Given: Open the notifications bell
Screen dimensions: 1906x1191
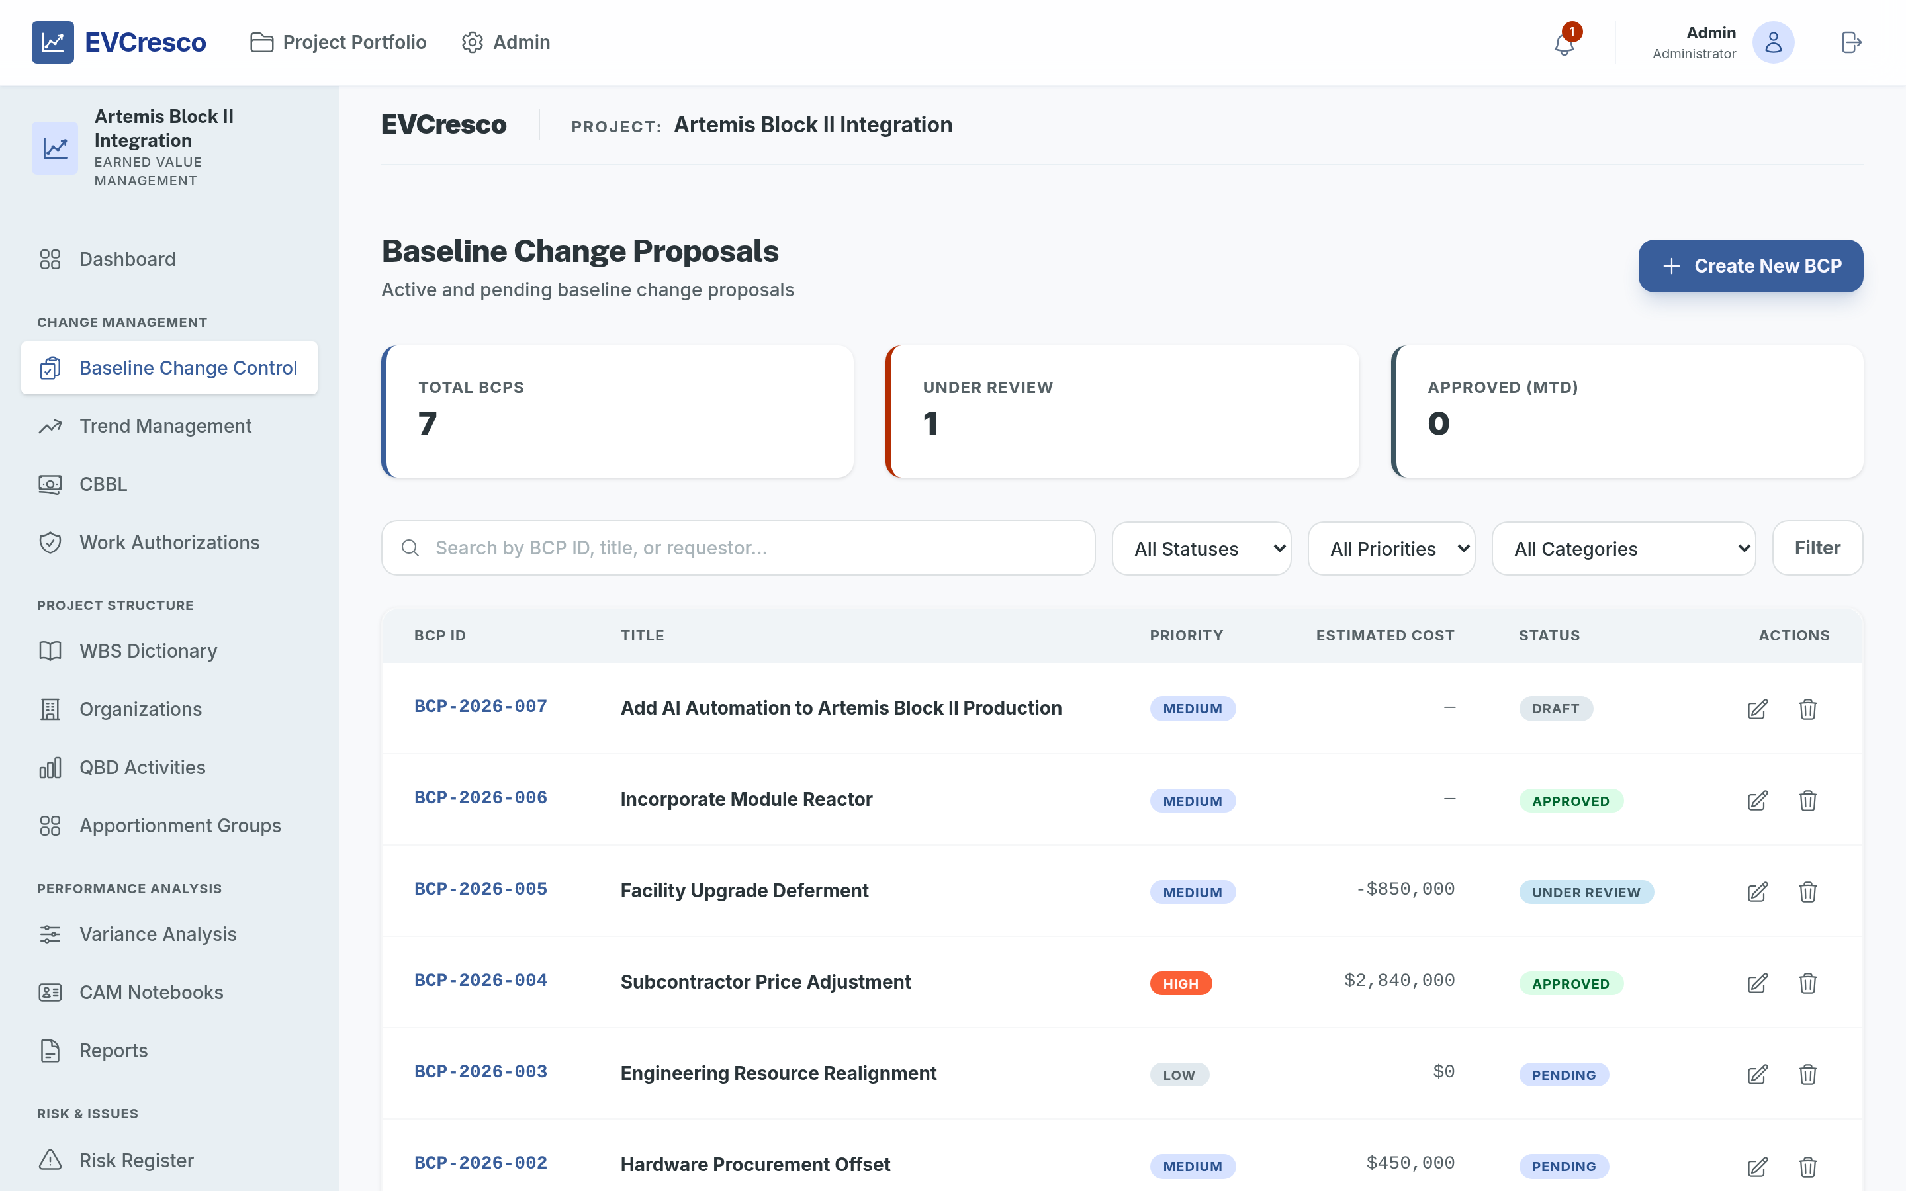Looking at the screenshot, I should tap(1565, 43).
